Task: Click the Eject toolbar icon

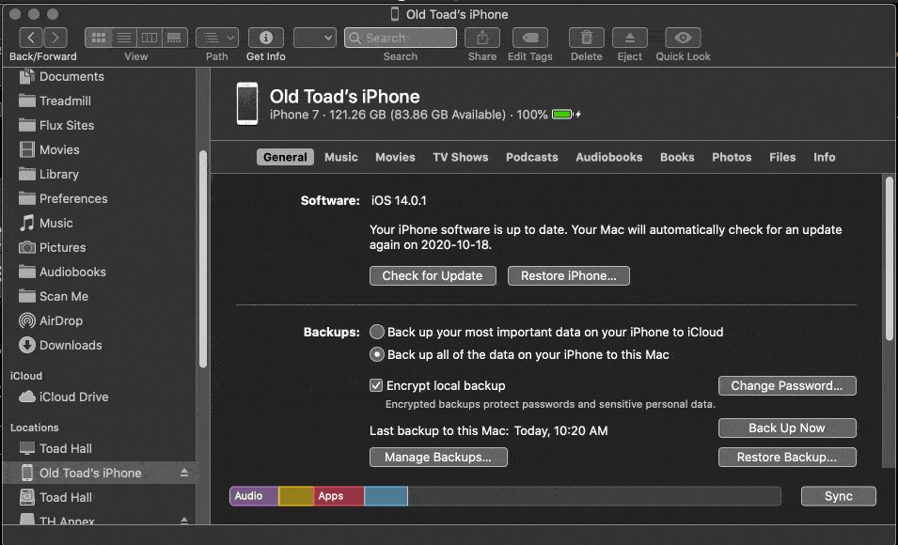Action: click(629, 38)
